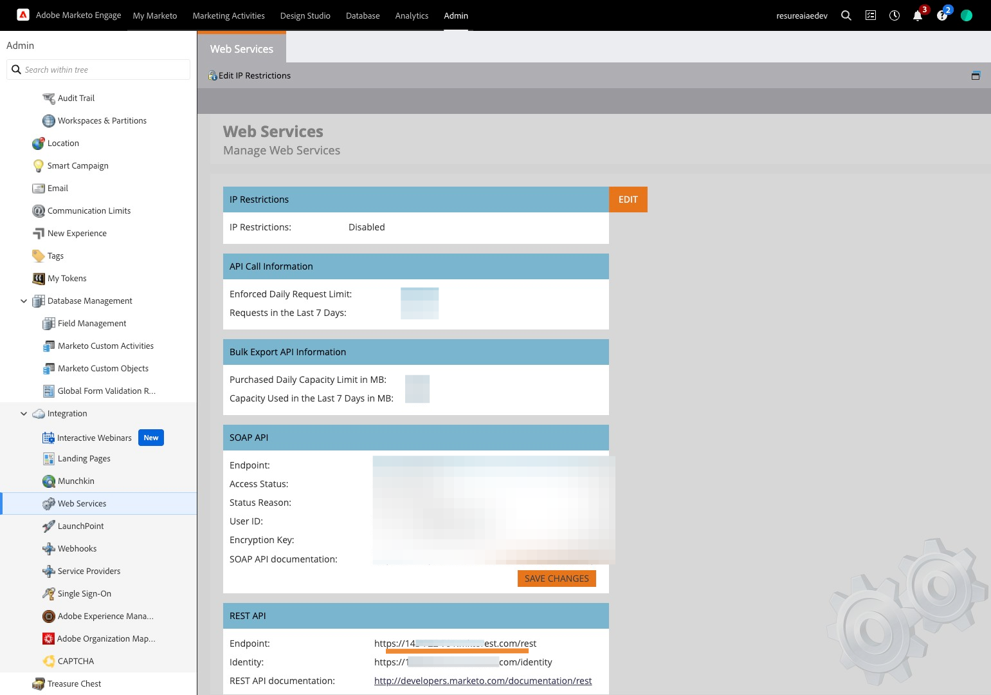Click the Smart Campaign lightbulb icon

click(x=39, y=166)
